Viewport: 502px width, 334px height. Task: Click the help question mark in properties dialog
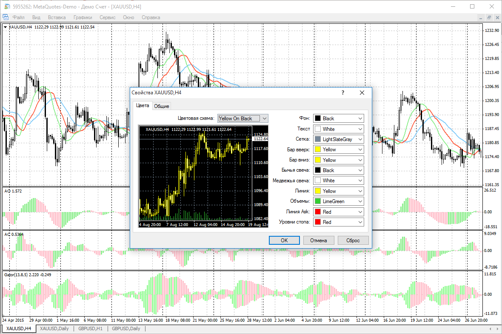(343, 93)
